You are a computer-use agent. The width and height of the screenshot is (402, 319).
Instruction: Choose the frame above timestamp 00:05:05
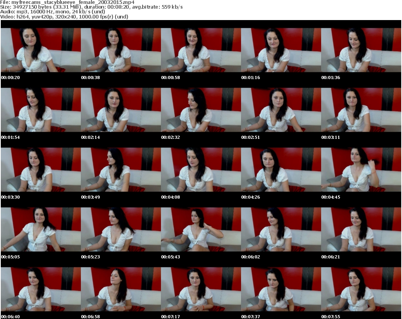pyautogui.click(x=41, y=229)
